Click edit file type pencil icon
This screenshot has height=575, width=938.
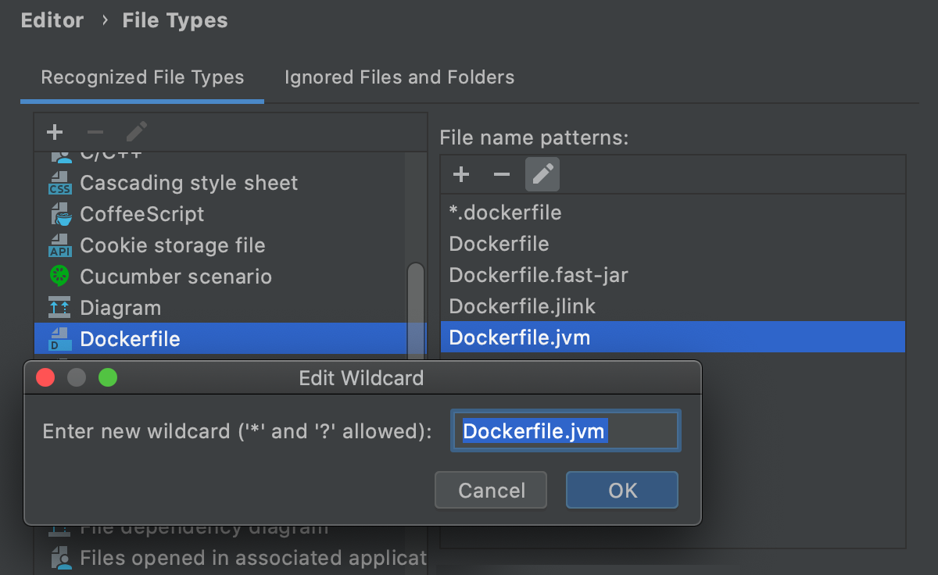coord(137,132)
